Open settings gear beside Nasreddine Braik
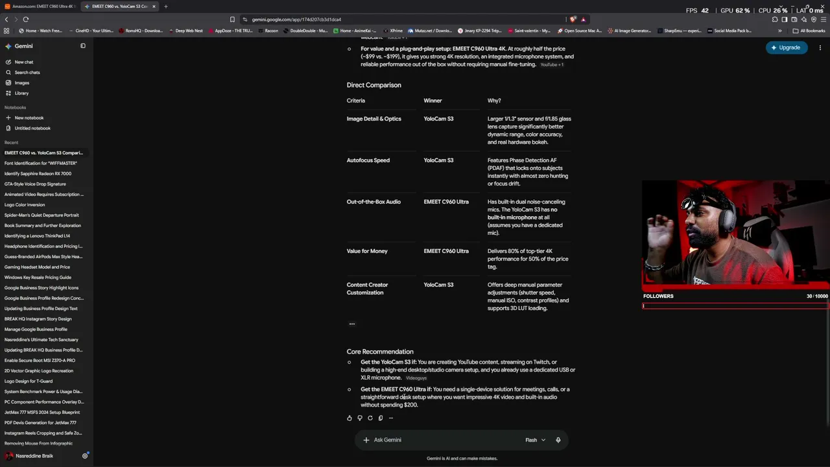The image size is (830, 467). [84, 456]
